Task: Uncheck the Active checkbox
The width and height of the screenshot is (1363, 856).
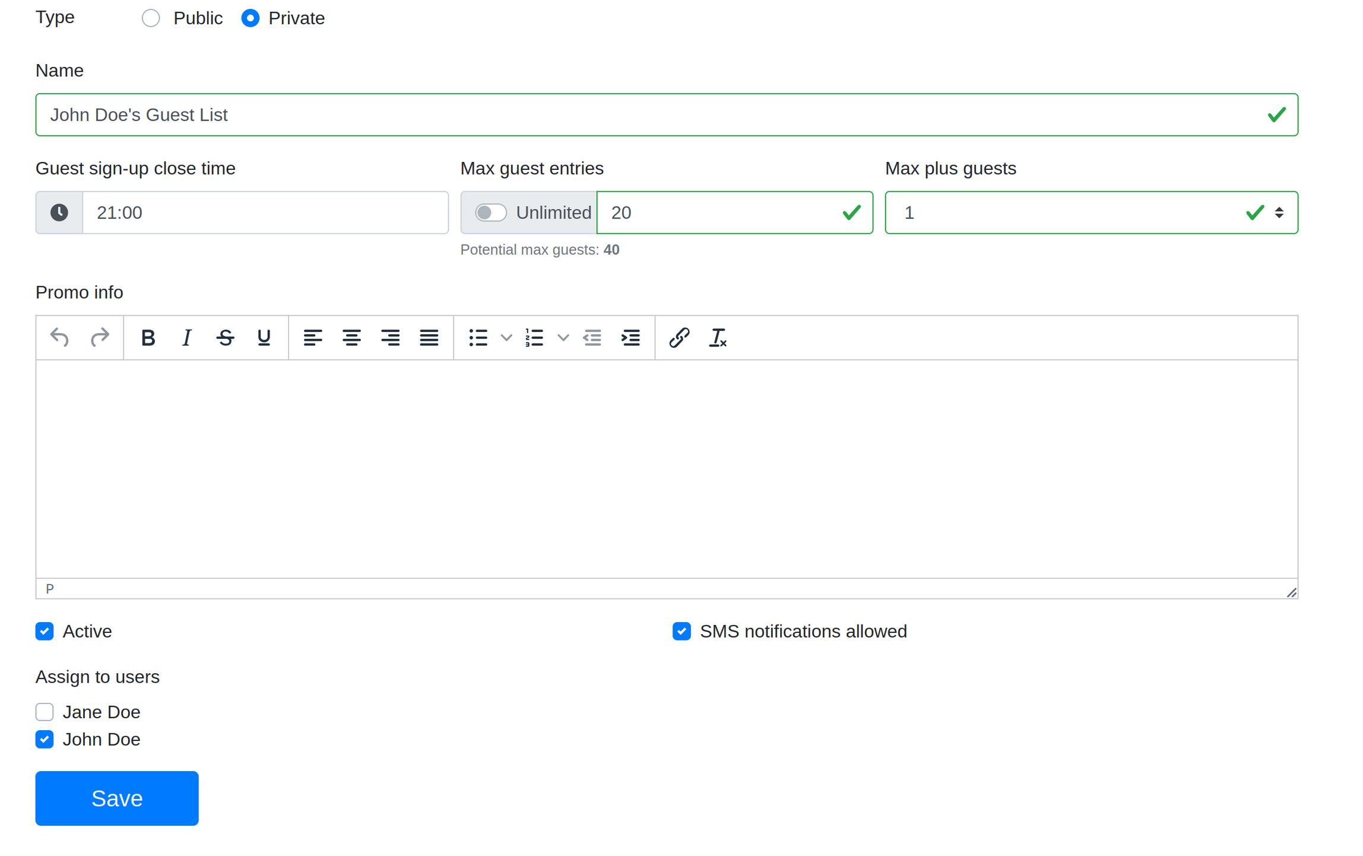Action: [45, 631]
